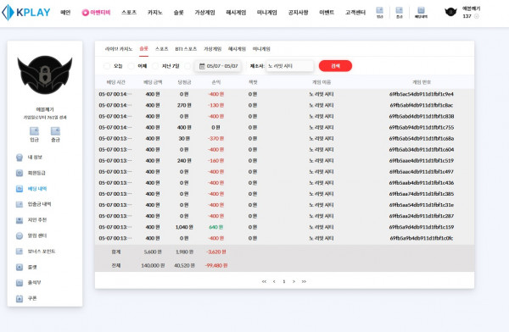Open 카지노 in the top navigation
Image resolution: width=509 pixels, height=332 pixels.
pos(155,13)
